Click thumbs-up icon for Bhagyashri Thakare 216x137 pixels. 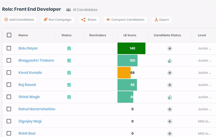point(170,61)
